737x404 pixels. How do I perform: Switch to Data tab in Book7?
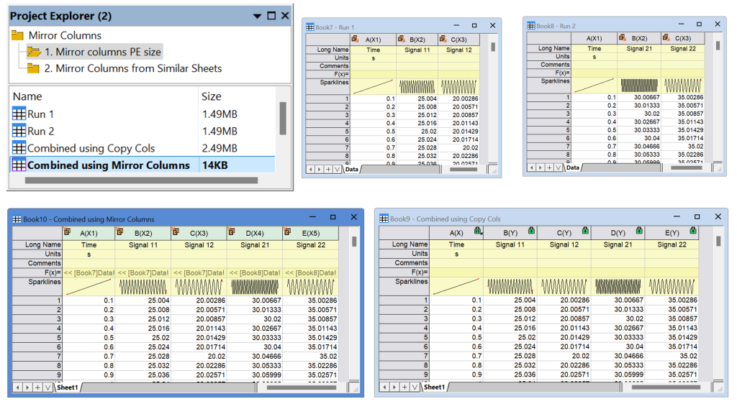351,170
